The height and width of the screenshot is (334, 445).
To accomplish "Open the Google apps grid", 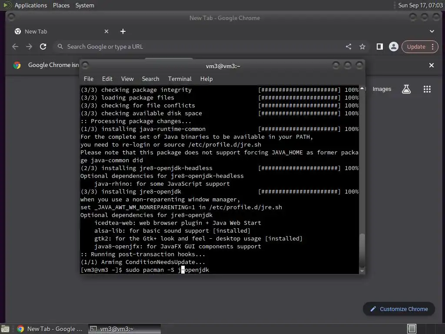I will [x=427, y=89].
